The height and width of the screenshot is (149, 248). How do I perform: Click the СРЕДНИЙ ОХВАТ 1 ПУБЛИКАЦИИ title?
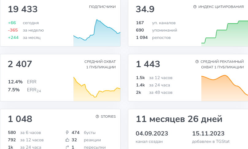(100, 64)
